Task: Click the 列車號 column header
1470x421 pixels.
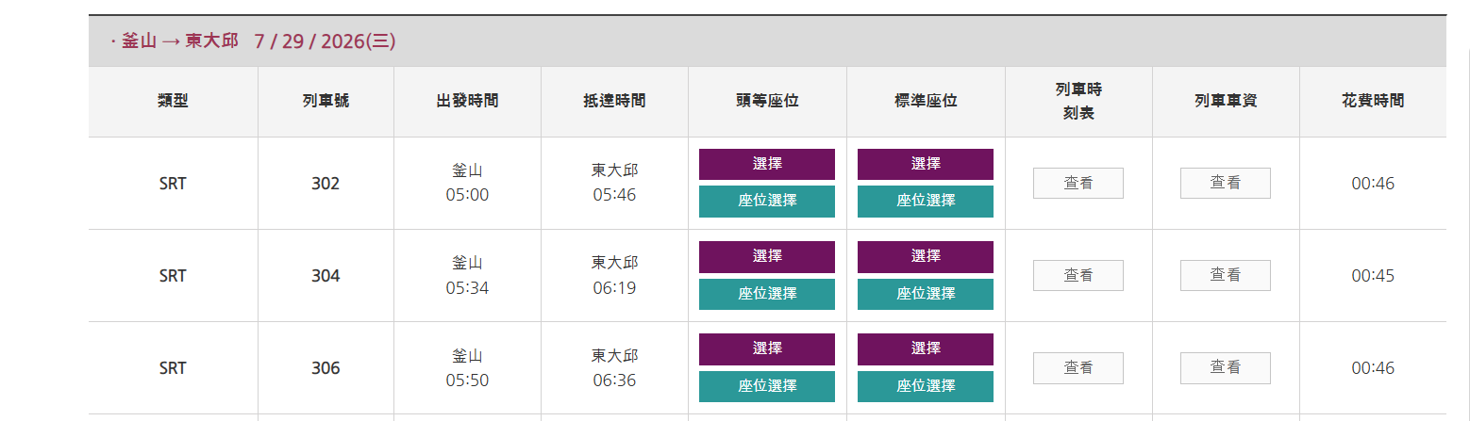Action: 326,101
